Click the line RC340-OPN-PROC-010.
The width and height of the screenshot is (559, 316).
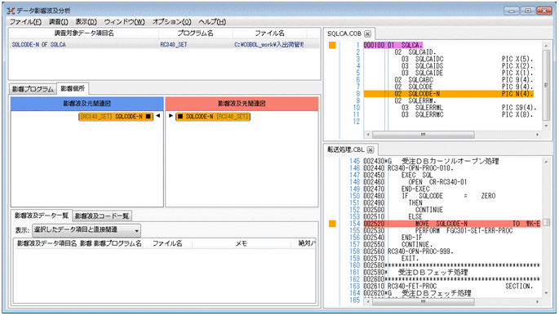[x=420, y=168]
